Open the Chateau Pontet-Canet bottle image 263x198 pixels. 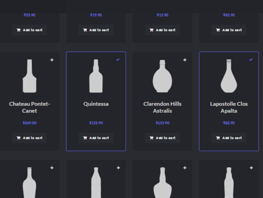pos(29,76)
